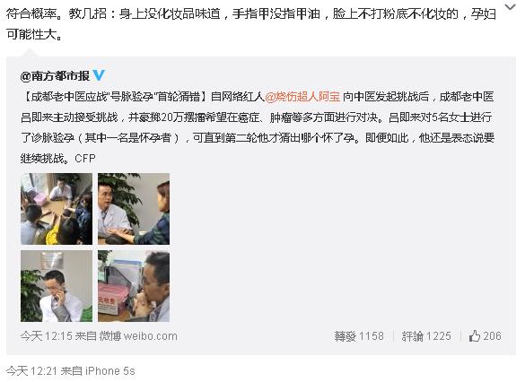
Task: Click the repost comment text at top
Action: 251,23
